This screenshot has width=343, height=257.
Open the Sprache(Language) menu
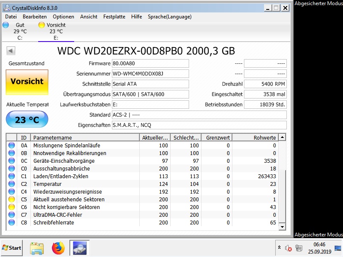tap(169, 17)
